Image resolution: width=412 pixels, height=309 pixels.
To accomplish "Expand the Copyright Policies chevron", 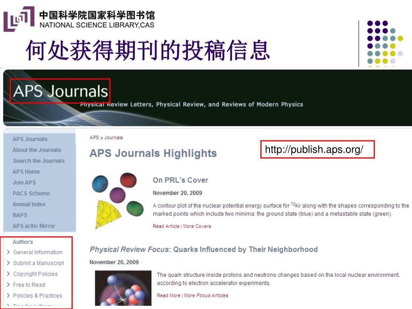I will click(8, 274).
